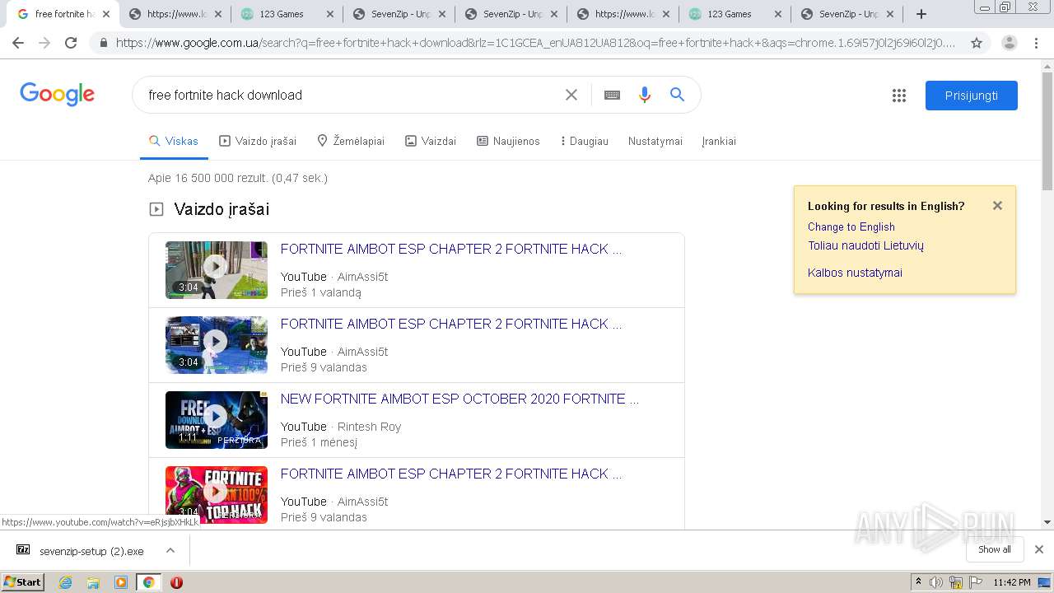The height and width of the screenshot is (593, 1054).
Task: Start a voice search with the microphone
Action: click(x=645, y=95)
